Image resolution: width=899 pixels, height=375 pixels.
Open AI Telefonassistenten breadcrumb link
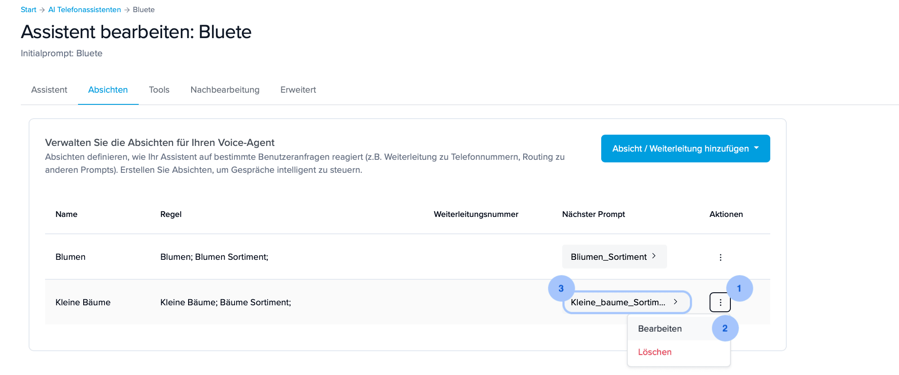coord(85,10)
